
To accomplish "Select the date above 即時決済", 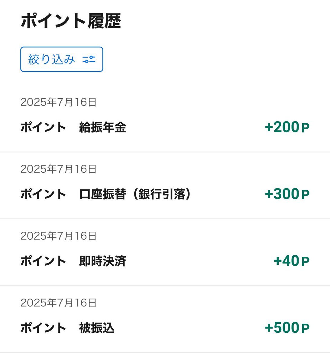I will coord(59,236).
